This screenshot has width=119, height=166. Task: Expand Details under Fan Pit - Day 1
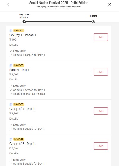click(14, 80)
